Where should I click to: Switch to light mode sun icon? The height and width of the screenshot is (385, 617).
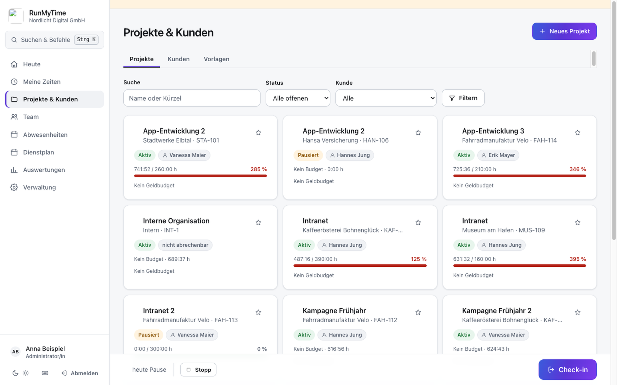(26, 373)
